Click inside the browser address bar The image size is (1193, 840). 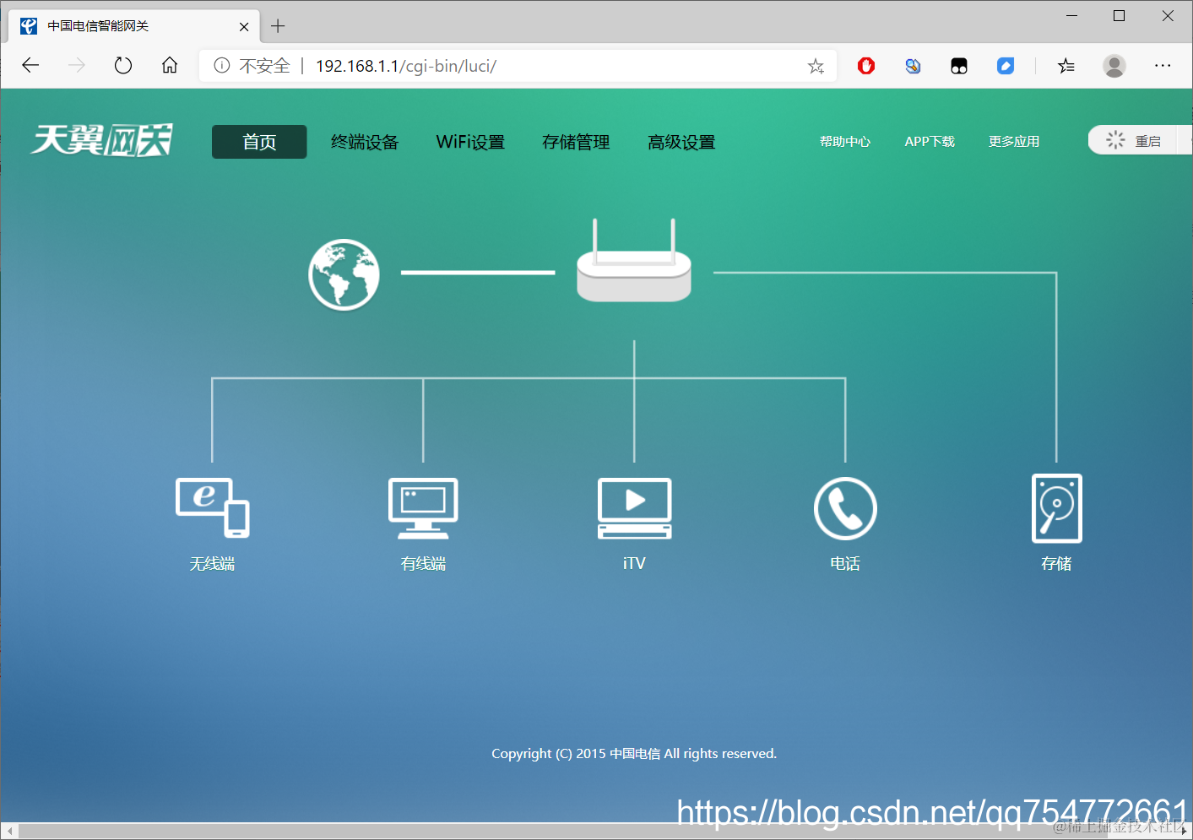coord(507,65)
